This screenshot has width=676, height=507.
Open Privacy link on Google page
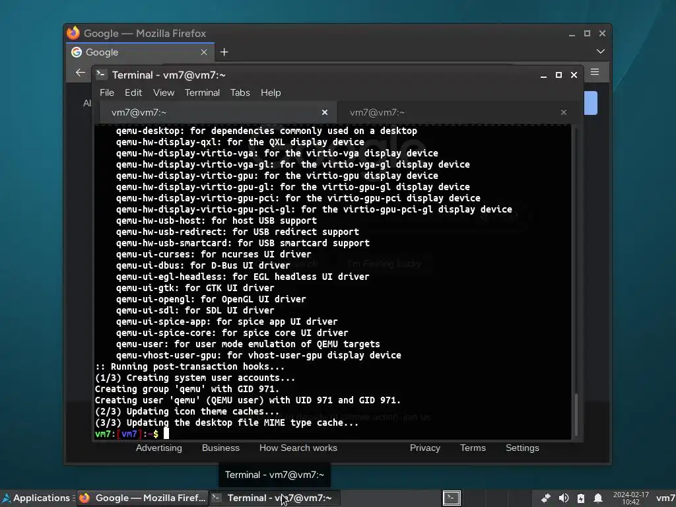(x=425, y=448)
